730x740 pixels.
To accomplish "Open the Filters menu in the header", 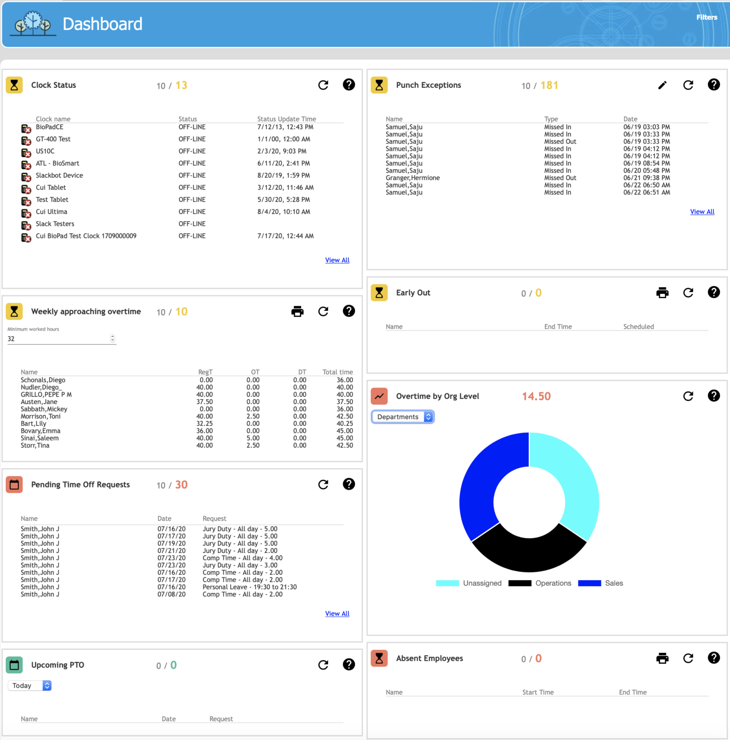I will 706,17.
